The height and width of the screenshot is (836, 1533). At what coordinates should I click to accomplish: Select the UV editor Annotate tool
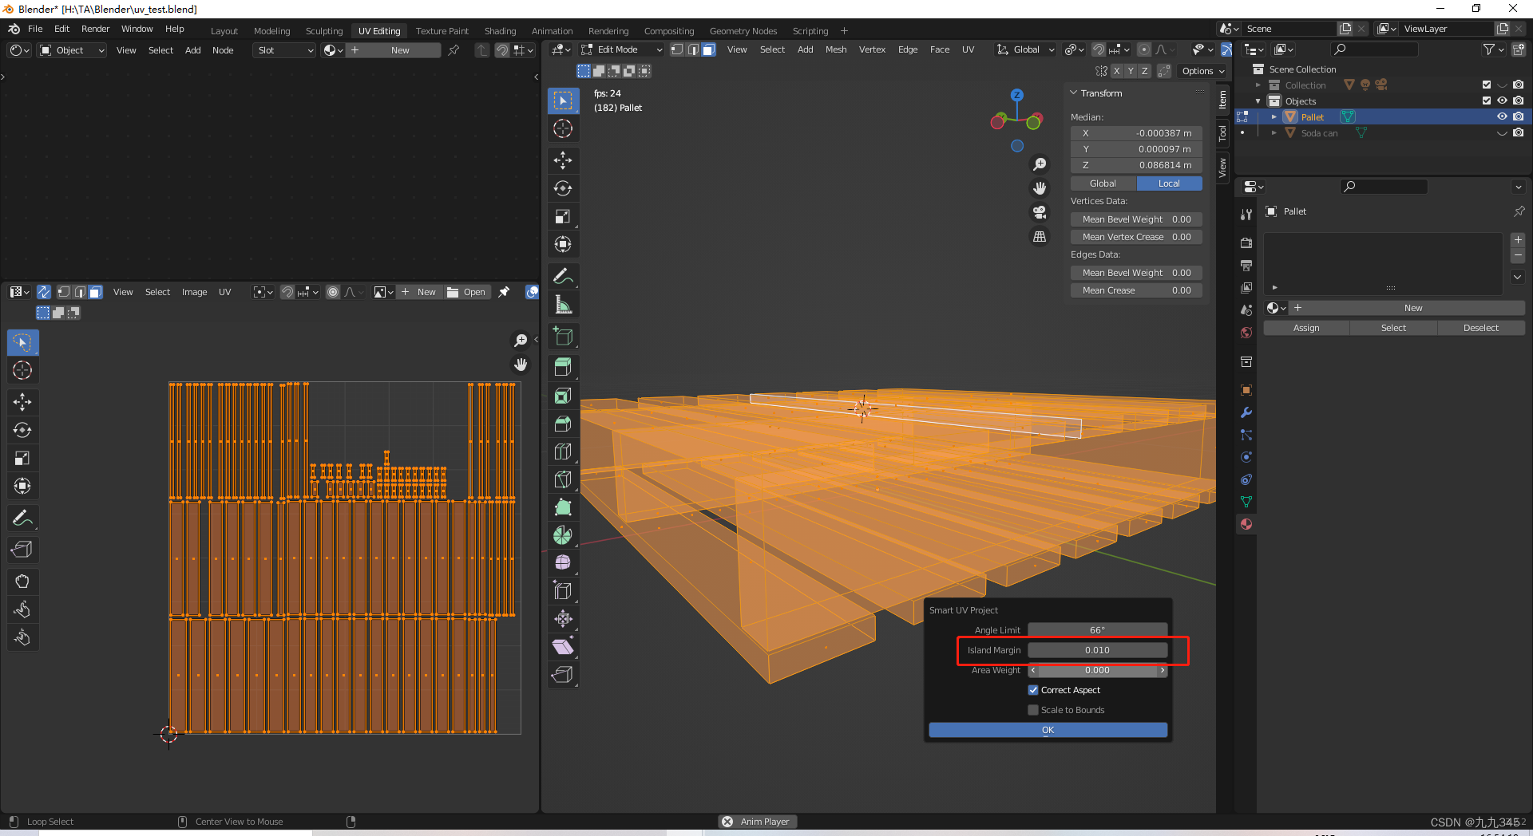pos(22,518)
